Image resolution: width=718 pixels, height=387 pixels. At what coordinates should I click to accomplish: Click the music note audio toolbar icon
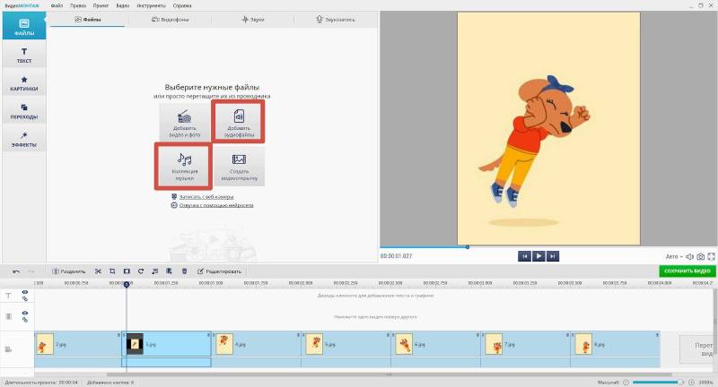154,271
